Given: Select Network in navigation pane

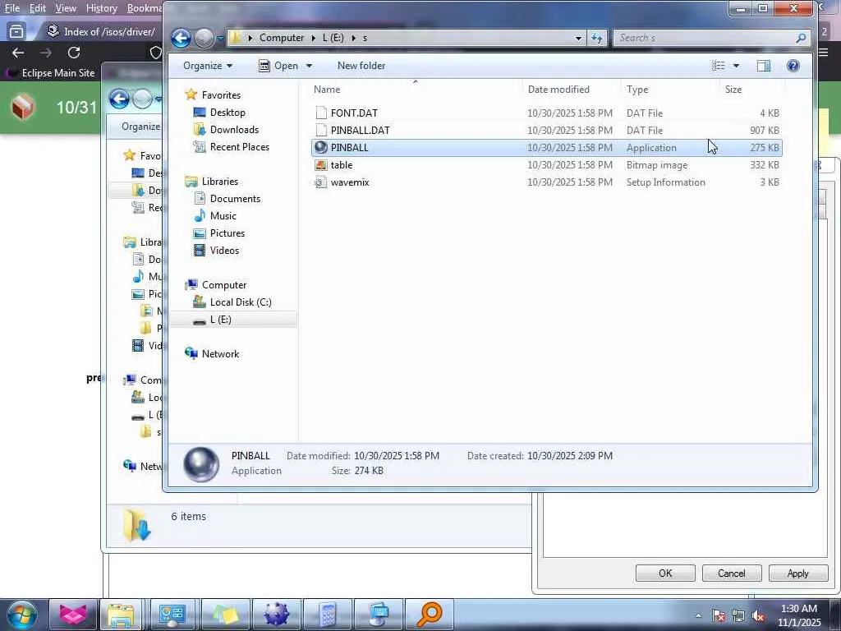Looking at the screenshot, I should pyautogui.click(x=220, y=353).
